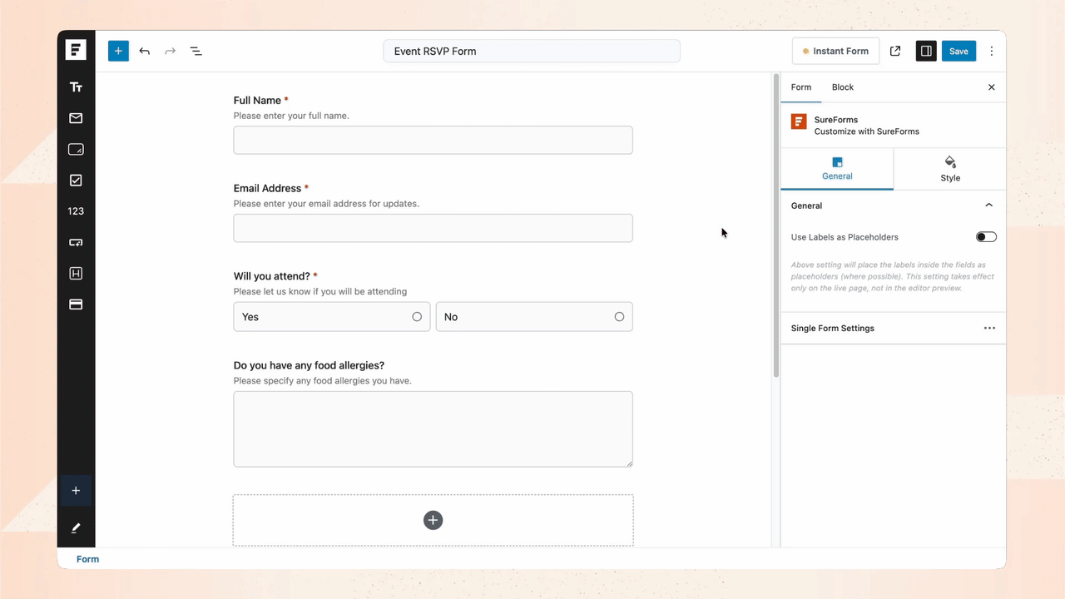
Task: Select the Full Name label
Action: [257, 101]
